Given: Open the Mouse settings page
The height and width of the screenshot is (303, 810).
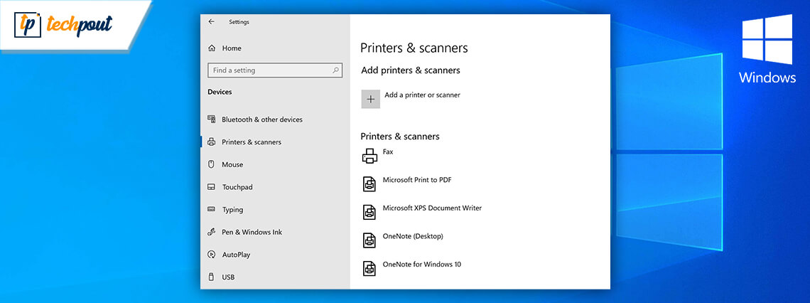Looking at the screenshot, I should (x=232, y=164).
